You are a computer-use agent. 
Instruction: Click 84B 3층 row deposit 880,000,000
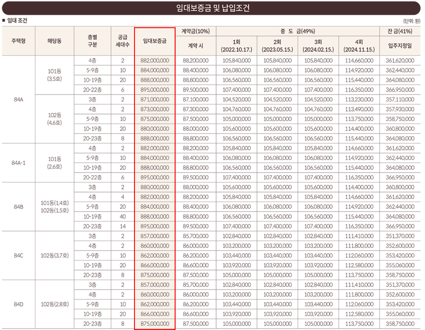tap(155, 187)
